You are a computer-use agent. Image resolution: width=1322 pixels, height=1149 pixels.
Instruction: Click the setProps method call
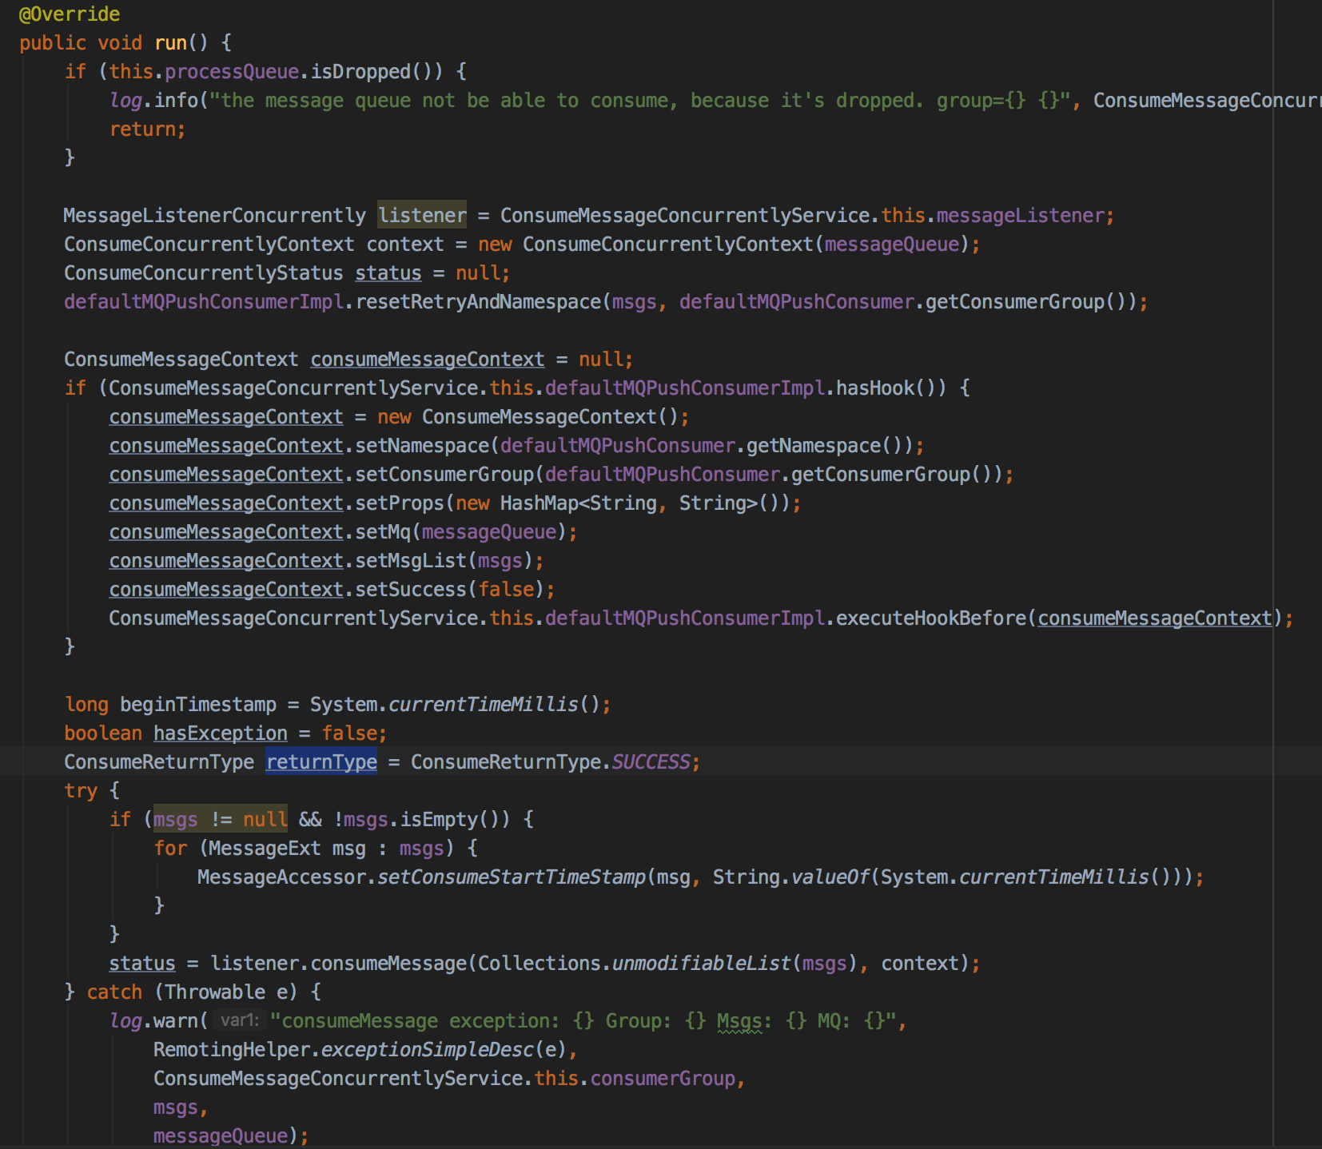[400, 503]
